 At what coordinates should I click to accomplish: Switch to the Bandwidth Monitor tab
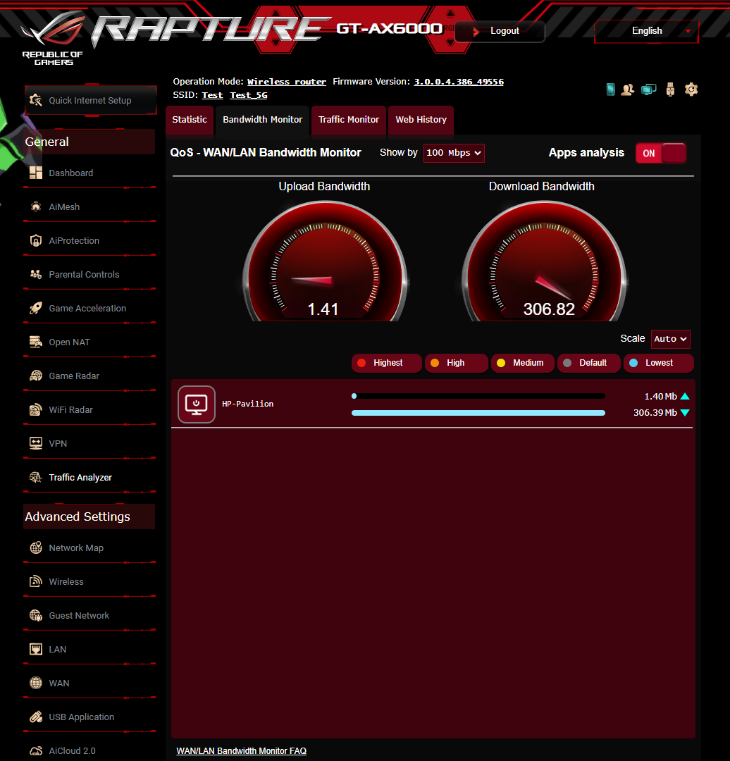coord(263,119)
